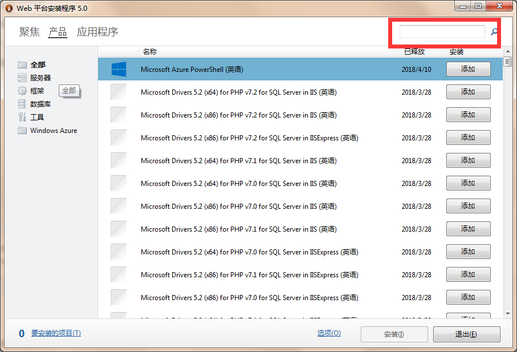This screenshot has width=517, height=352.
Task: Select 框架 category in sidebar
Action: click(x=37, y=91)
